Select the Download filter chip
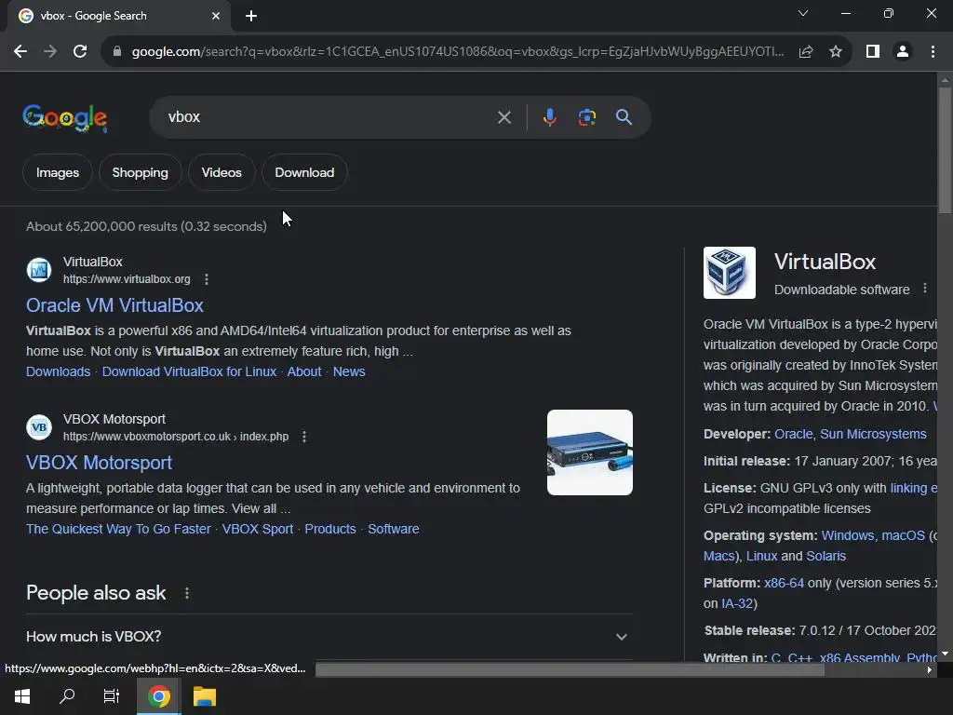The image size is (953, 715). pyautogui.click(x=304, y=172)
